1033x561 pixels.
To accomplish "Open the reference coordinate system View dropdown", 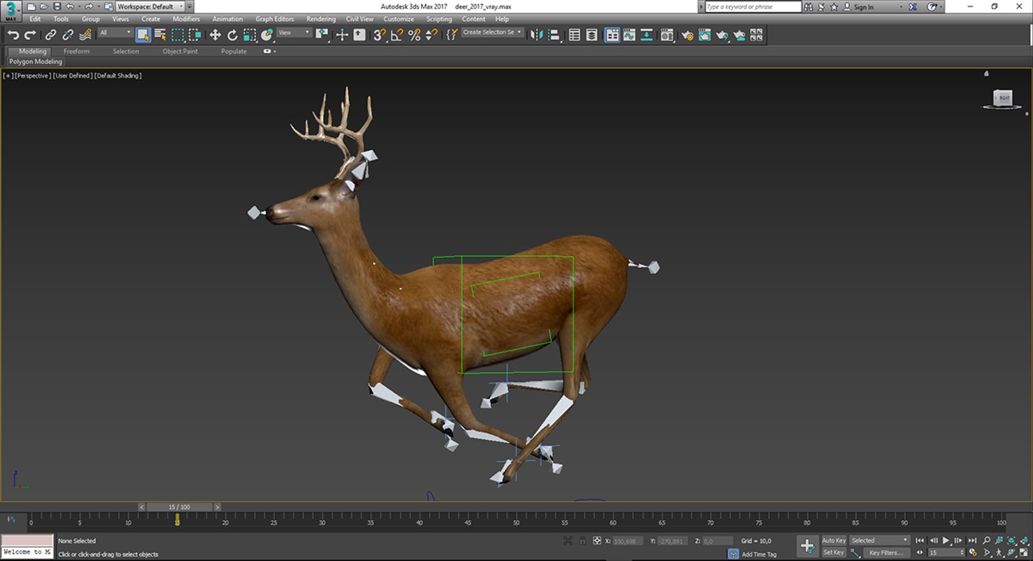I will (294, 33).
